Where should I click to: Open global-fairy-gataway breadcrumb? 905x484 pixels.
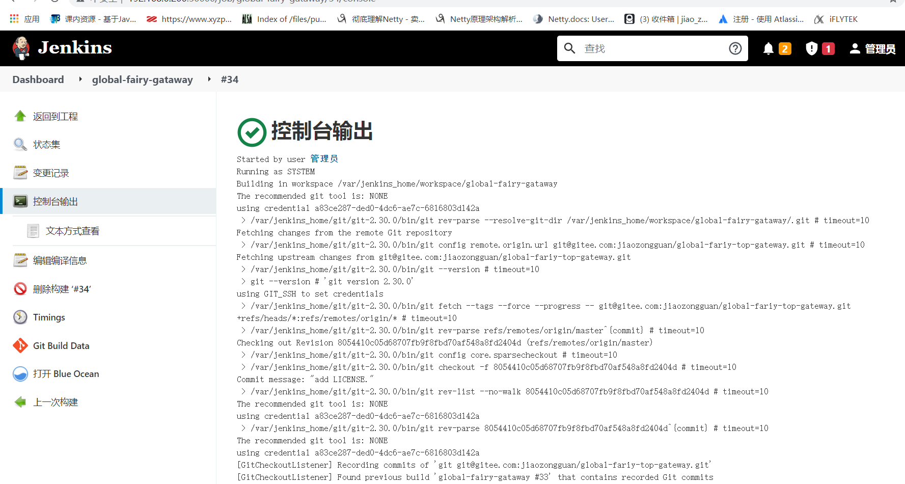tap(143, 79)
